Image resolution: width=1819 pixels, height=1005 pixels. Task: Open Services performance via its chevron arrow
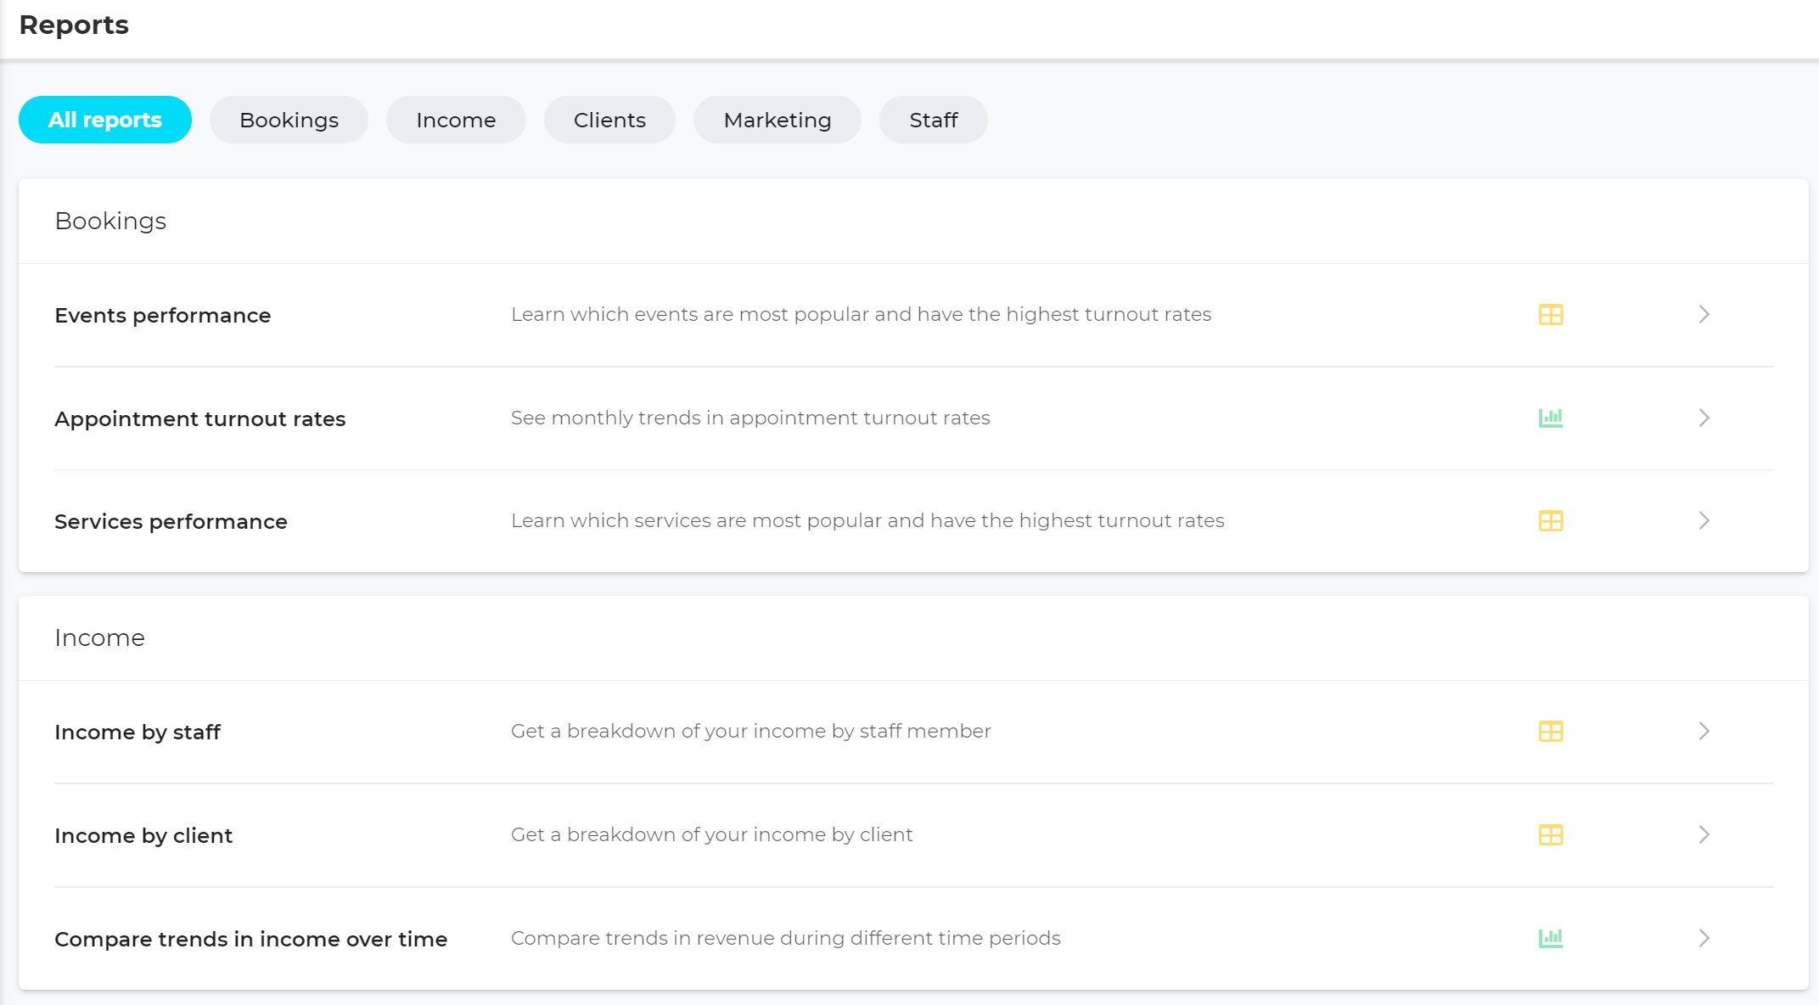coord(1704,520)
